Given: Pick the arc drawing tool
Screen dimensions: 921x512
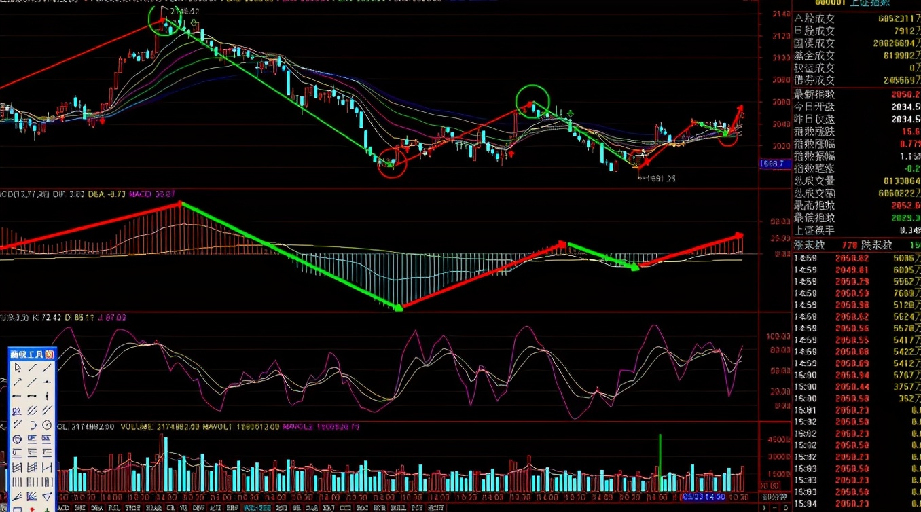Looking at the screenshot, I should pos(32,424).
